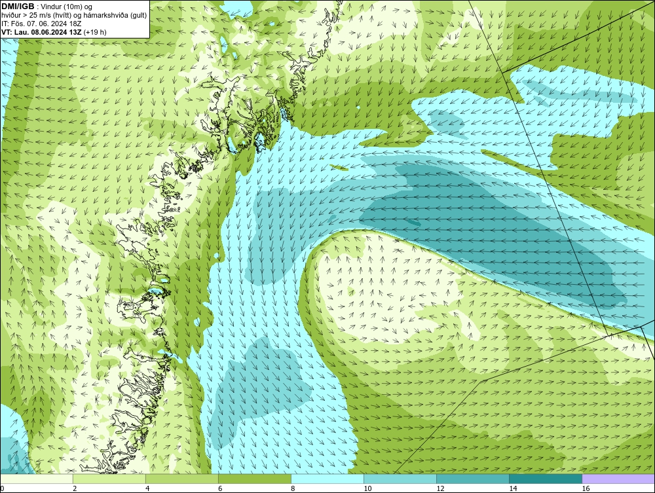Click the legend scale value 2
The width and height of the screenshot is (655, 493).
tap(75, 488)
